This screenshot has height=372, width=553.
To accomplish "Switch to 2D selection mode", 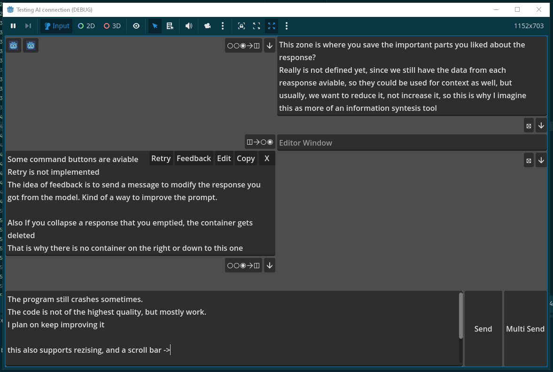I will click(86, 26).
